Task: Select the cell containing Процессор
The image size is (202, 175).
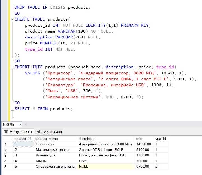Action: pyautogui.click(x=56, y=144)
